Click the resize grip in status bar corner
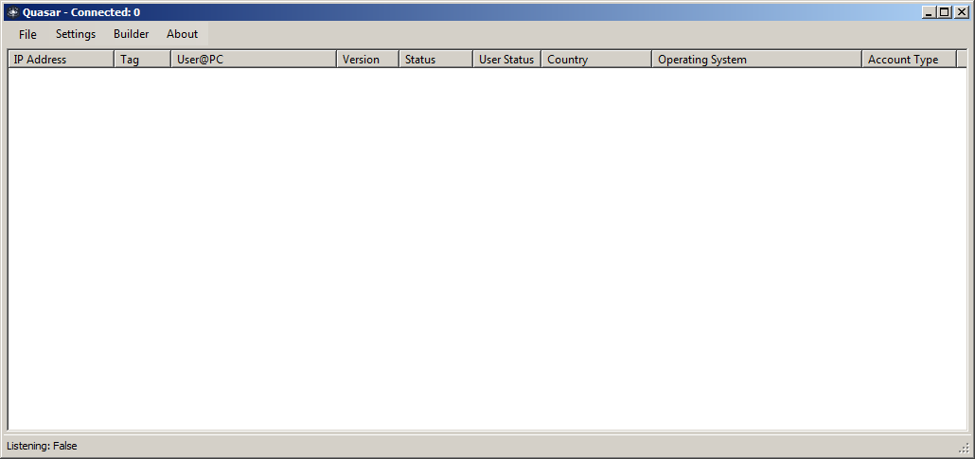The width and height of the screenshot is (975, 459). (964, 449)
